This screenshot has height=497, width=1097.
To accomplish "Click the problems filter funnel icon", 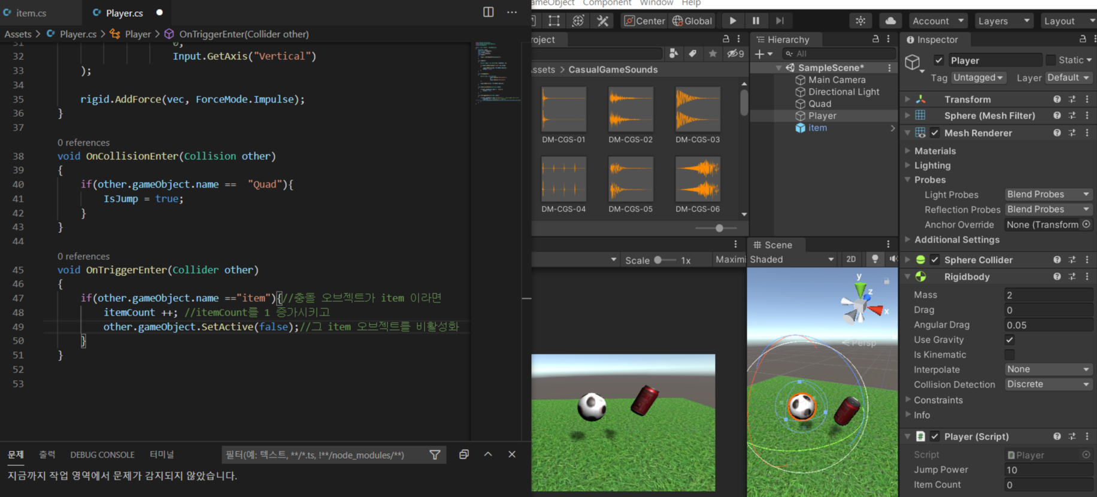I will [435, 455].
